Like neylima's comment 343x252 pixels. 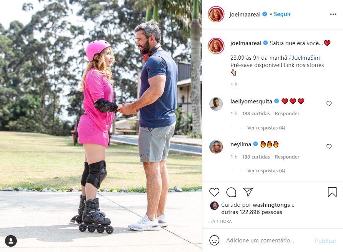coord(329,146)
